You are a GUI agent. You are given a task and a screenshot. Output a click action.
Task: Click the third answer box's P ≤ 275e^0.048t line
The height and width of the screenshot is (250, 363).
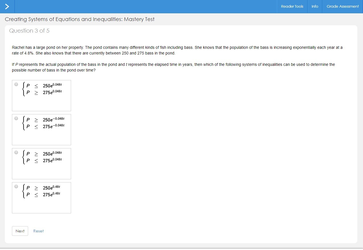coord(44,161)
